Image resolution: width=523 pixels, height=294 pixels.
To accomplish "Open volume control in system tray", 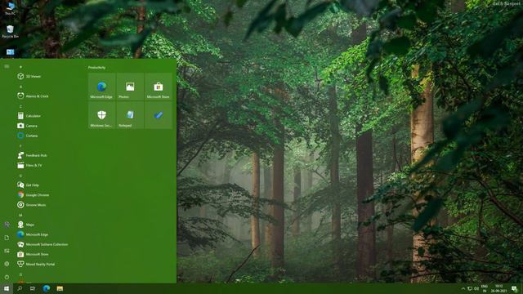I will click(476, 288).
